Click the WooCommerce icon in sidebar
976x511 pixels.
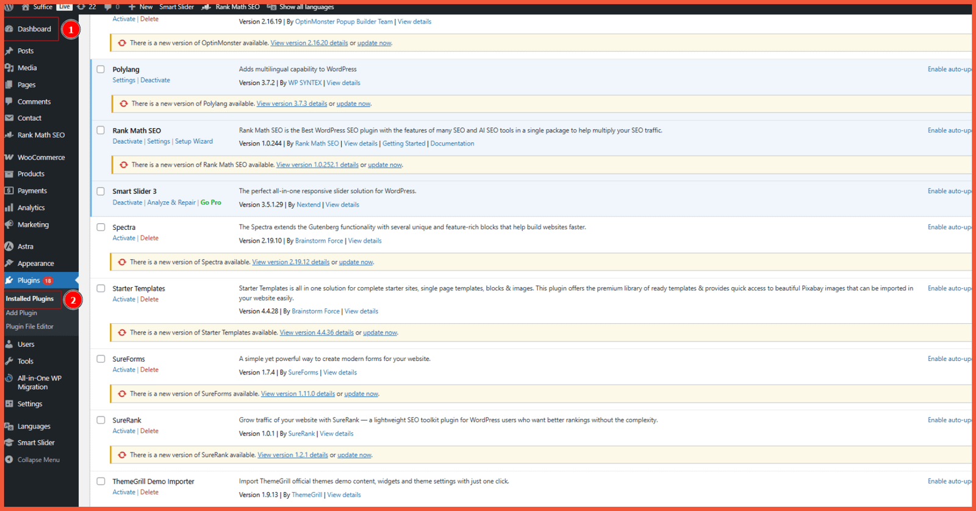9,157
